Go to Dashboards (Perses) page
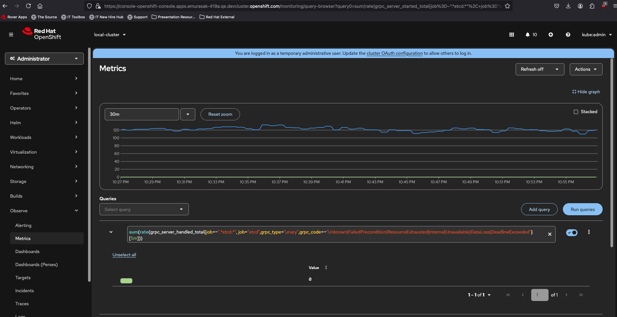 [x=37, y=264]
